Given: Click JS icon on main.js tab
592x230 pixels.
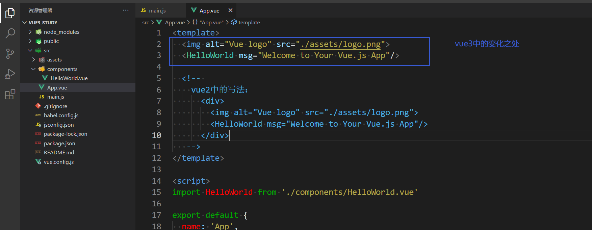Looking at the screenshot, I should 143,10.
